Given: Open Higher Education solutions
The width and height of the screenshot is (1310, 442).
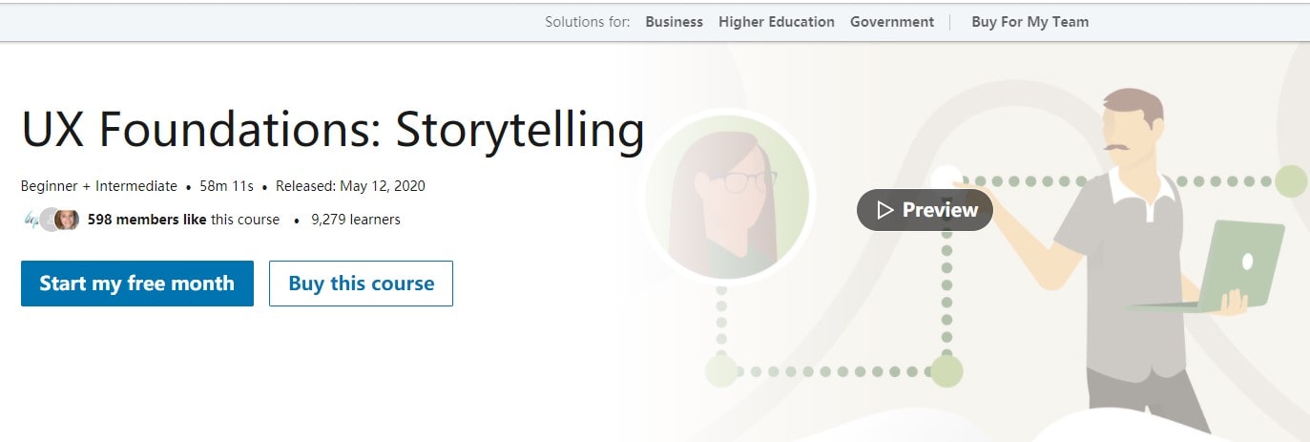Looking at the screenshot, I should [x=777, y=22].
